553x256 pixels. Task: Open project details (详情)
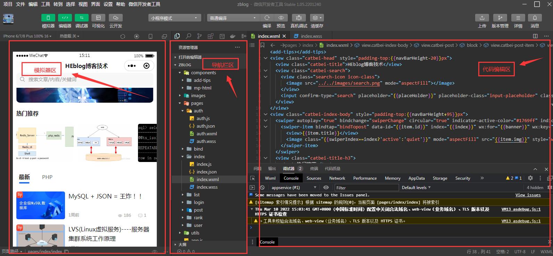518,18
